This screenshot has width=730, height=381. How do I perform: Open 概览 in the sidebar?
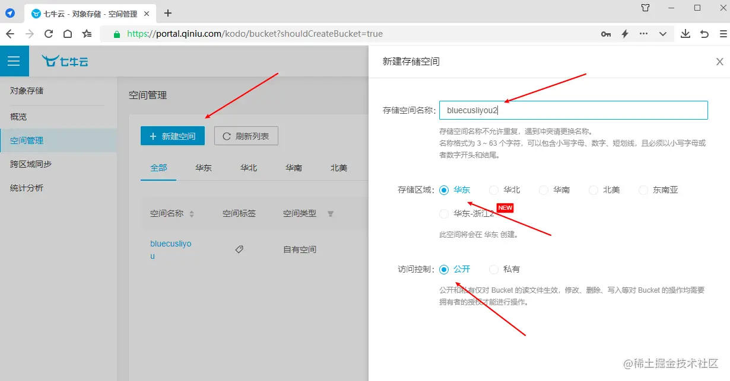pyautogui.click(x=58, y=117)
